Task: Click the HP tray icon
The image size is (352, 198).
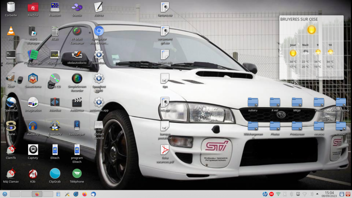Action: click(x=265, y=194)
